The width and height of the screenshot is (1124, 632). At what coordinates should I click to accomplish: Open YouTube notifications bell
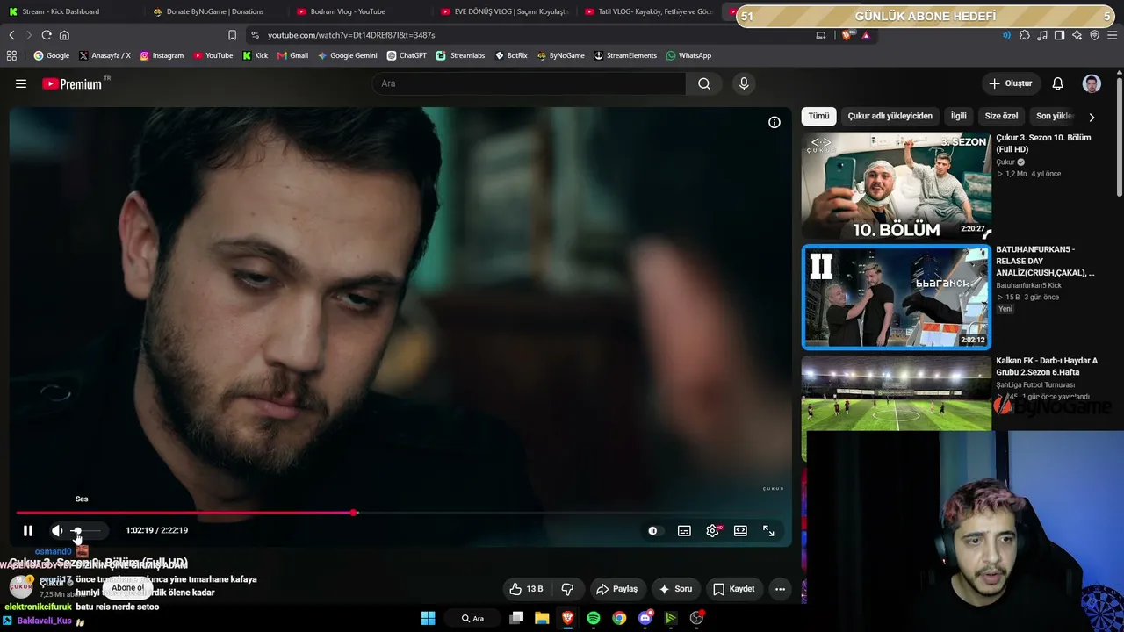tap(1058, 83)
